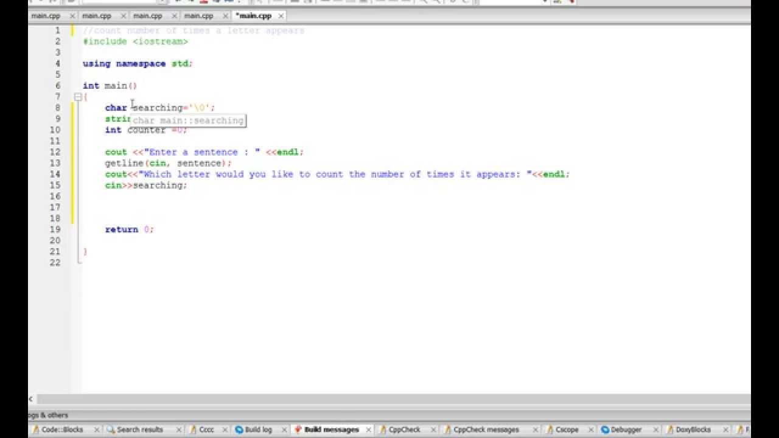Close the DoxyBlocks tab
This screenshot has height=438, width=779.
click(x=725, y=429)
